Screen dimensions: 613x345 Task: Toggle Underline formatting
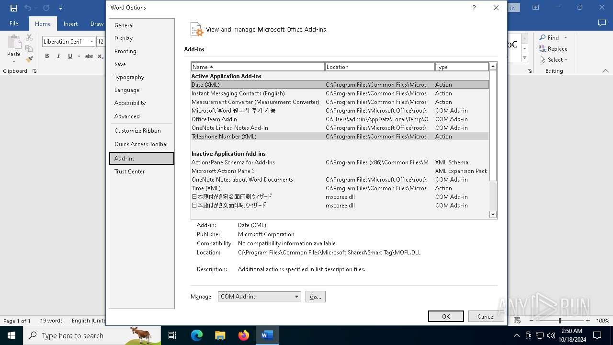70,56
